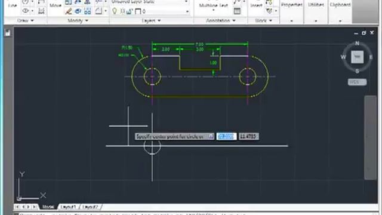Screen dimensions: 382x215
Task: Click the Explode icon in Modify panel
Action: pos(78,11)
